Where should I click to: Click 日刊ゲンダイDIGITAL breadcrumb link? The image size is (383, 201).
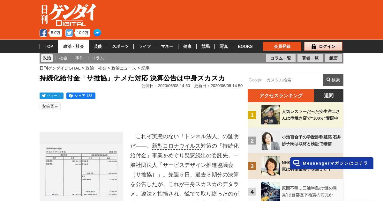click(60, 68)
